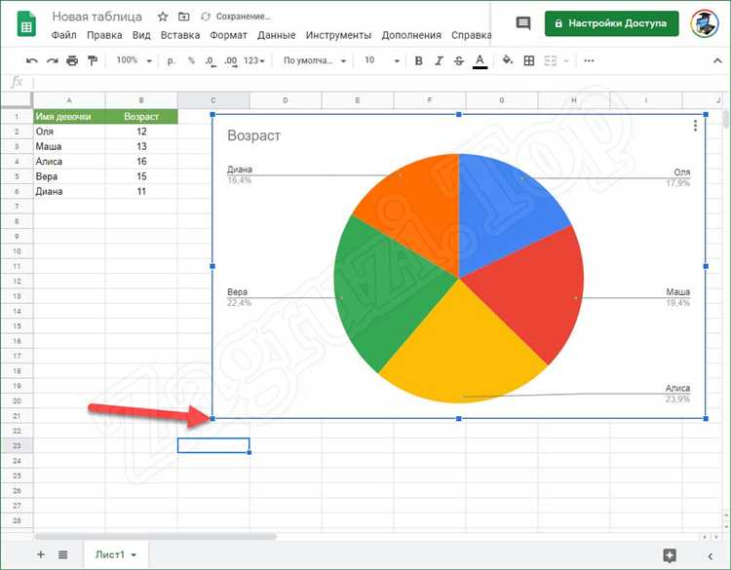Open the fill color bucket tool

[x=507, y=60]
